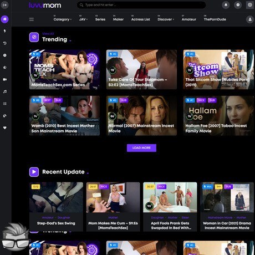
Task: Click the Trending section compass icon
Action: [x=34, y=37]
